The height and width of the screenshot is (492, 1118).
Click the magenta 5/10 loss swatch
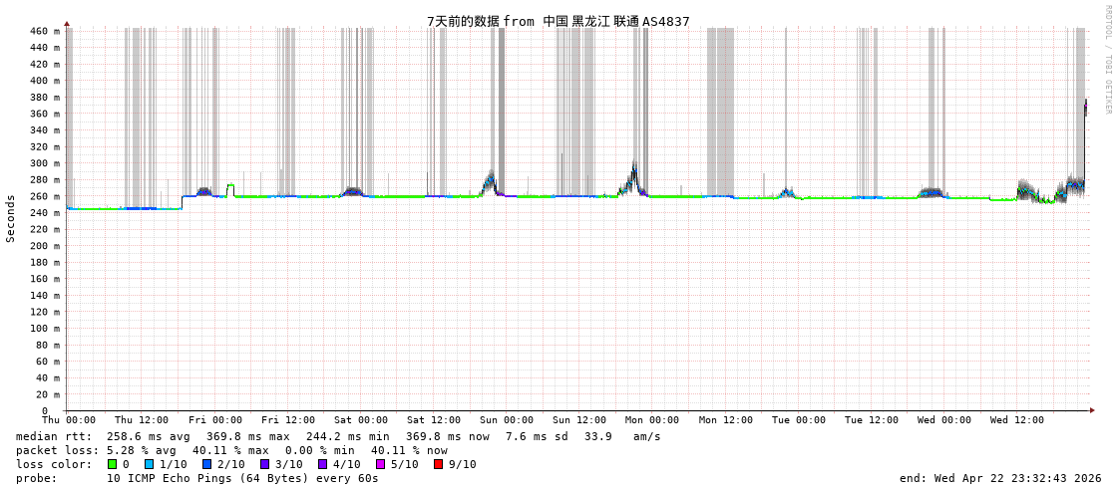(x=380, y=464)
